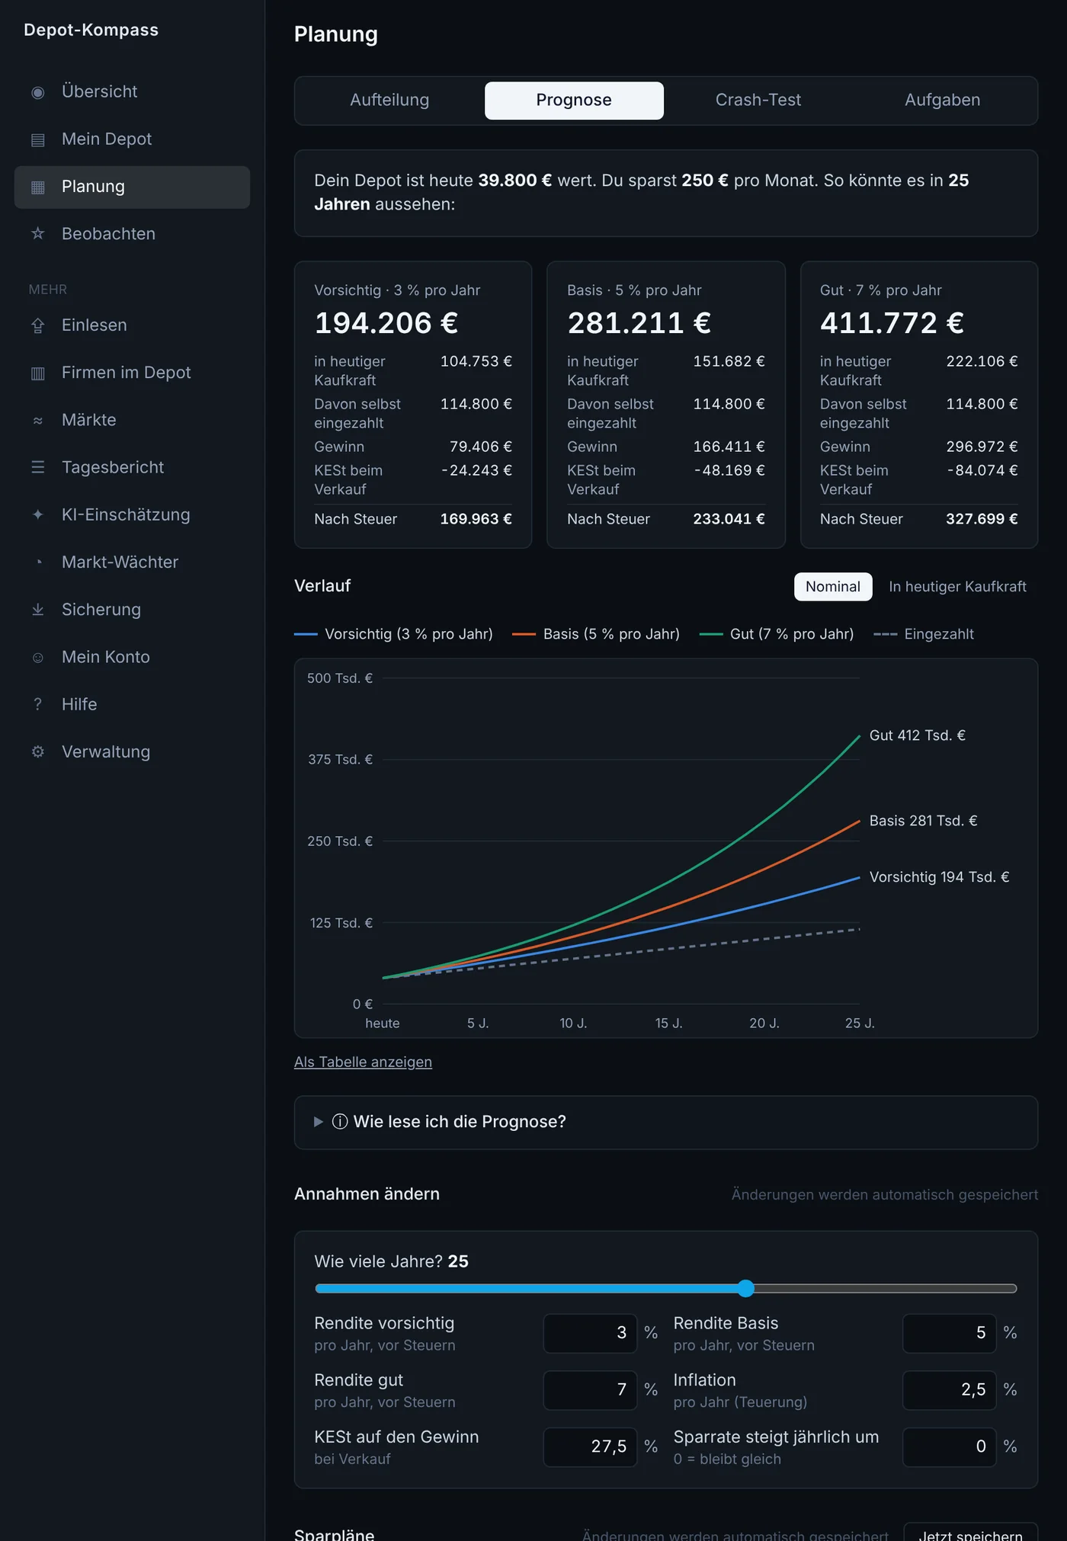Toggle Vorsichtig series in chart legend
The width and height of the screenshot is (1067, 1541).
[393, 634]
